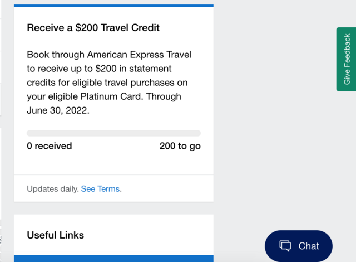The image size is (356, 262).
Task: Click the "Book through American Express Travel" line
Action: coord(109,55)
